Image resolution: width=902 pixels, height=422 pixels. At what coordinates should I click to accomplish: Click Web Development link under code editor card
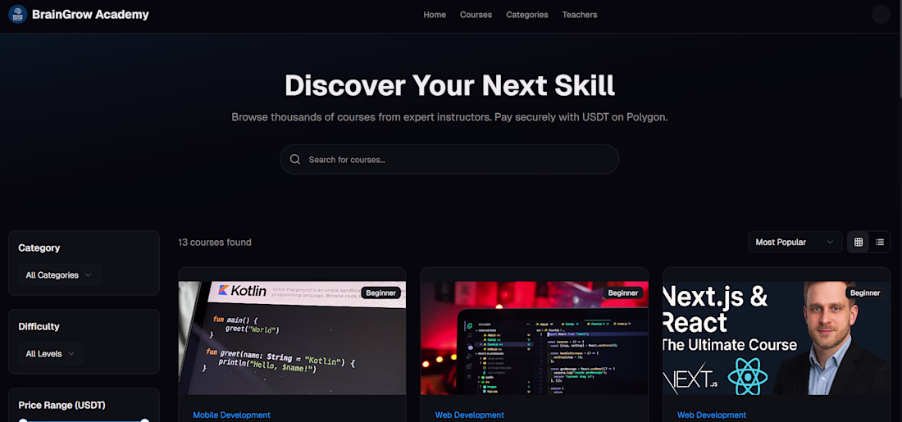(x=469, y=415)
